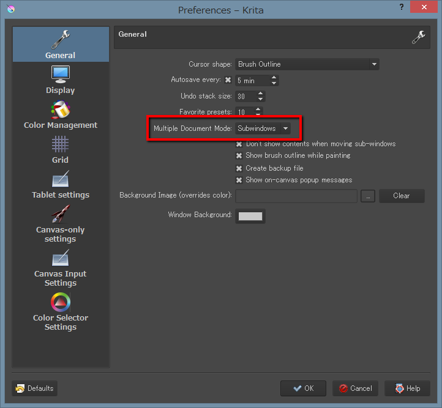Toggle the Autosave every checkbox
The image size is (442, 408).
click(x=228, y=80)
